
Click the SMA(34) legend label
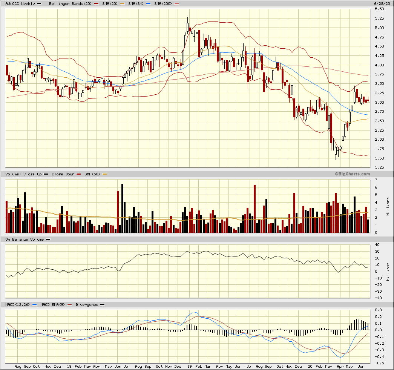click(136, 3)
